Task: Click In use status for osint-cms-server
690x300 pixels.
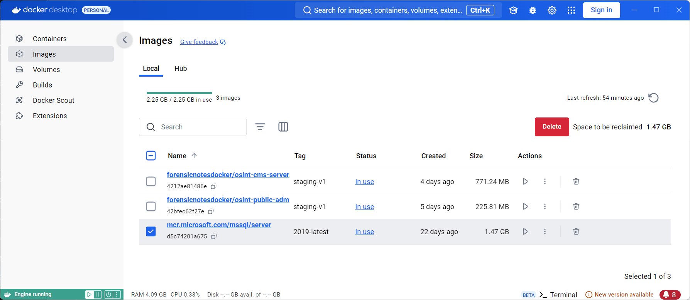Action: (365, 182)
